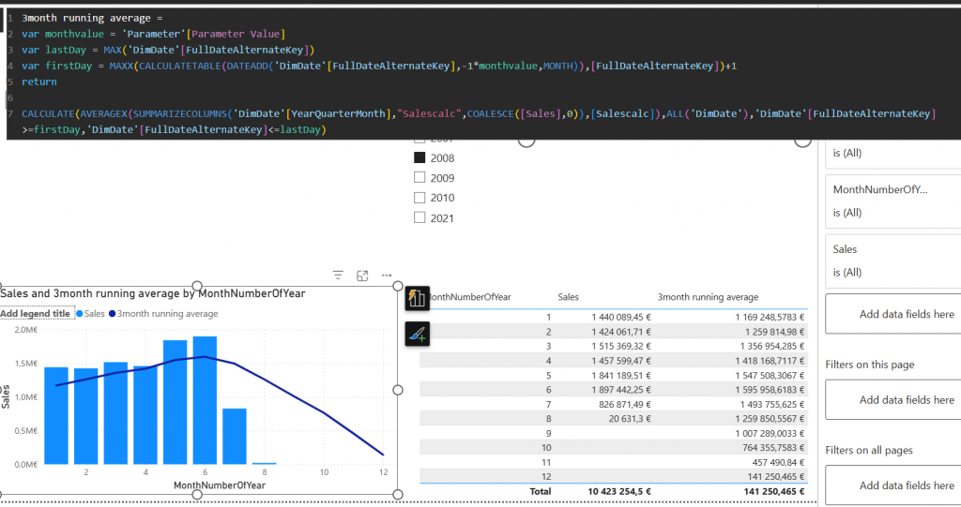Image resolution: width=961 pixels, height=507 pixels.
Task: Click the light blue Sales legend marker
Action: click(79, 314)
